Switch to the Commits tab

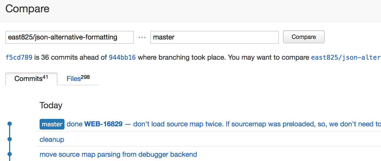[31, 79]
